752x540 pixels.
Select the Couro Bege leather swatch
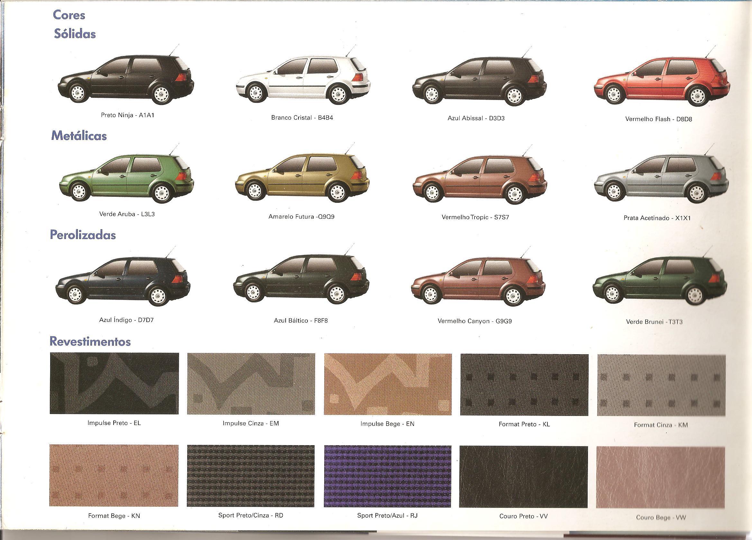tap(660, 478)
